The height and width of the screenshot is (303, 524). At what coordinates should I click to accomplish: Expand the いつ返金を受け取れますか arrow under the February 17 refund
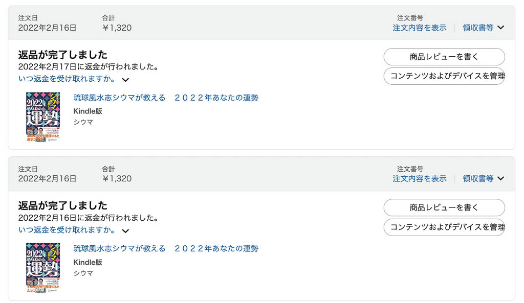coord(125,80)
